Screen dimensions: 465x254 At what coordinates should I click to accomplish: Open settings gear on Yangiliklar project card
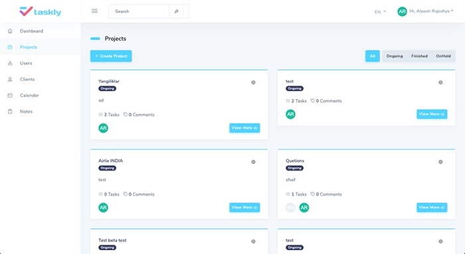pos(253,83)
